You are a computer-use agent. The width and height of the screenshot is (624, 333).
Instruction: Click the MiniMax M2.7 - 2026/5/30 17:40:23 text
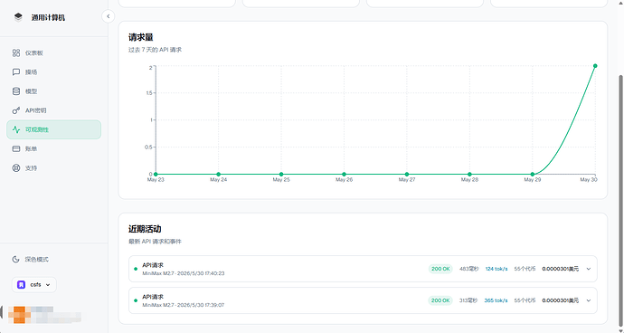[184, 273]
